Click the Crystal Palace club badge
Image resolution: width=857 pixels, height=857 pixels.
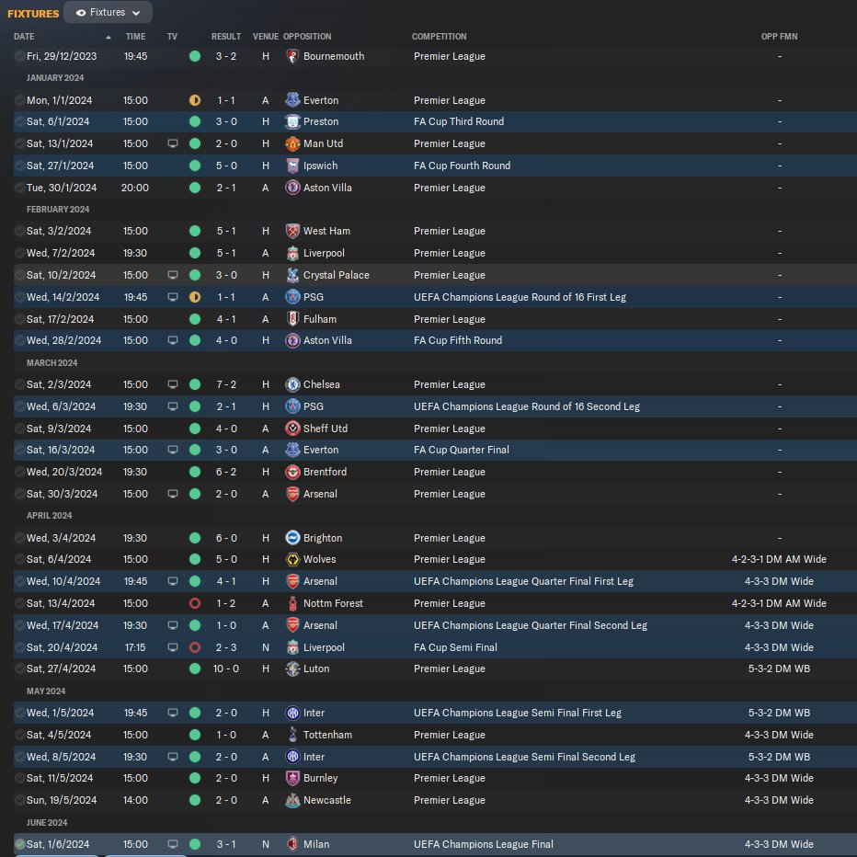click(x=293, y=275)
